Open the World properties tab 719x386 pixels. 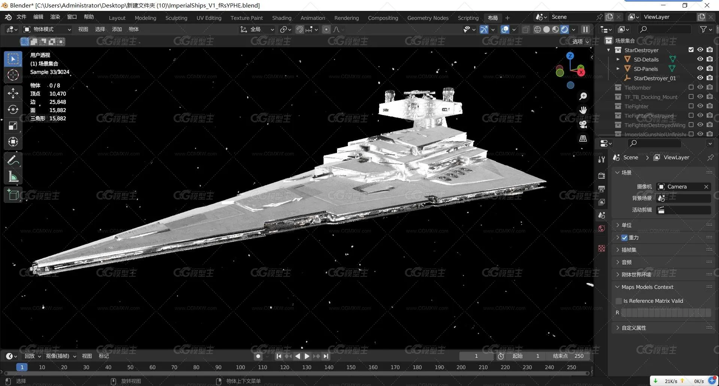point(601,228)
